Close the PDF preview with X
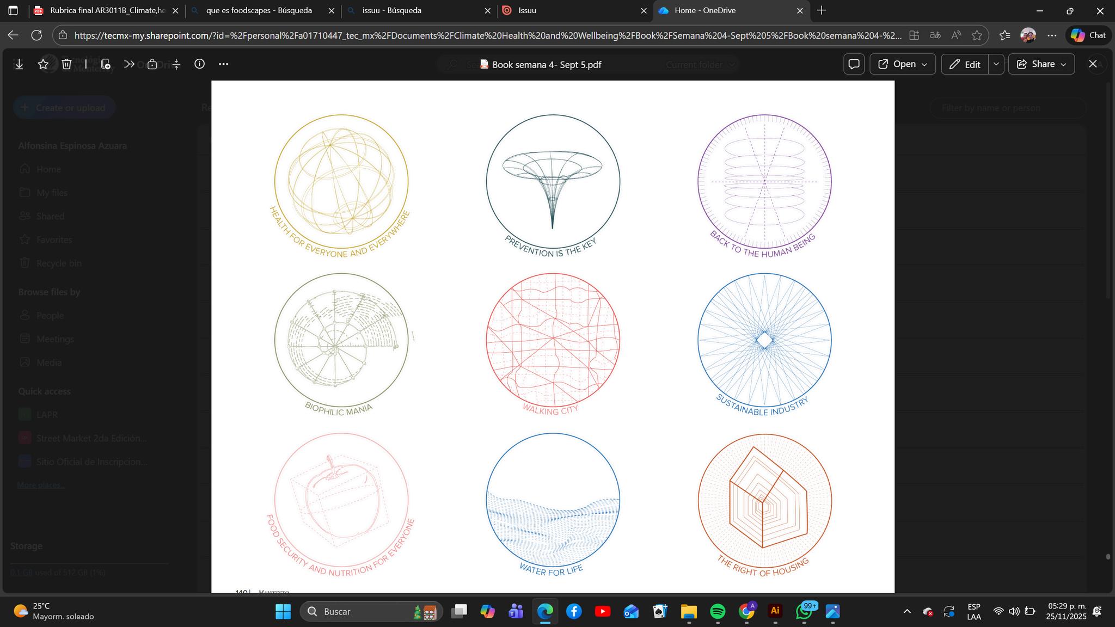 [x=1092, y=64]
